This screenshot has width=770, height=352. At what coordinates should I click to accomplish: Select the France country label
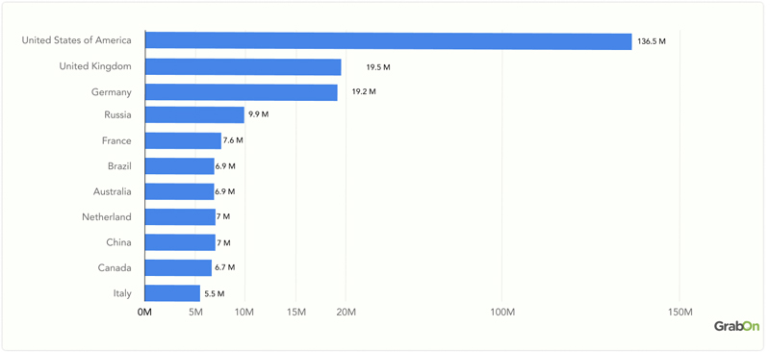click(116, 141)
